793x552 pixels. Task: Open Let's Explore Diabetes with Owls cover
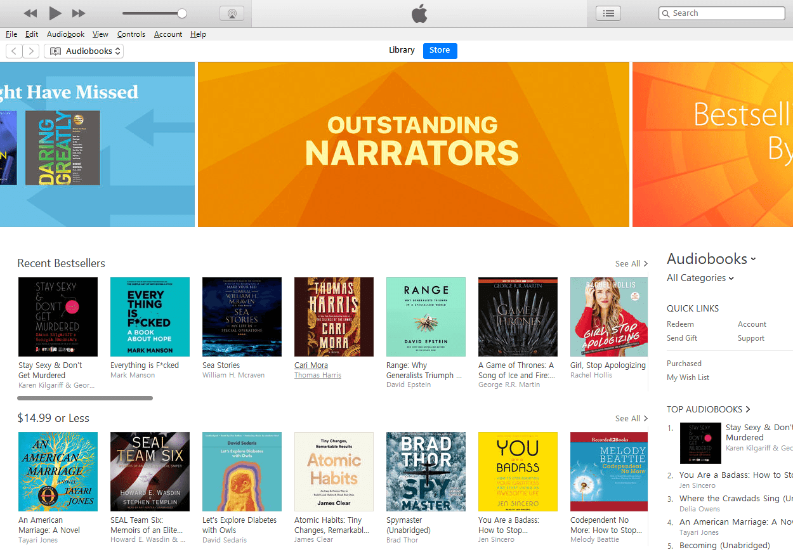click(x=242, y=471)
